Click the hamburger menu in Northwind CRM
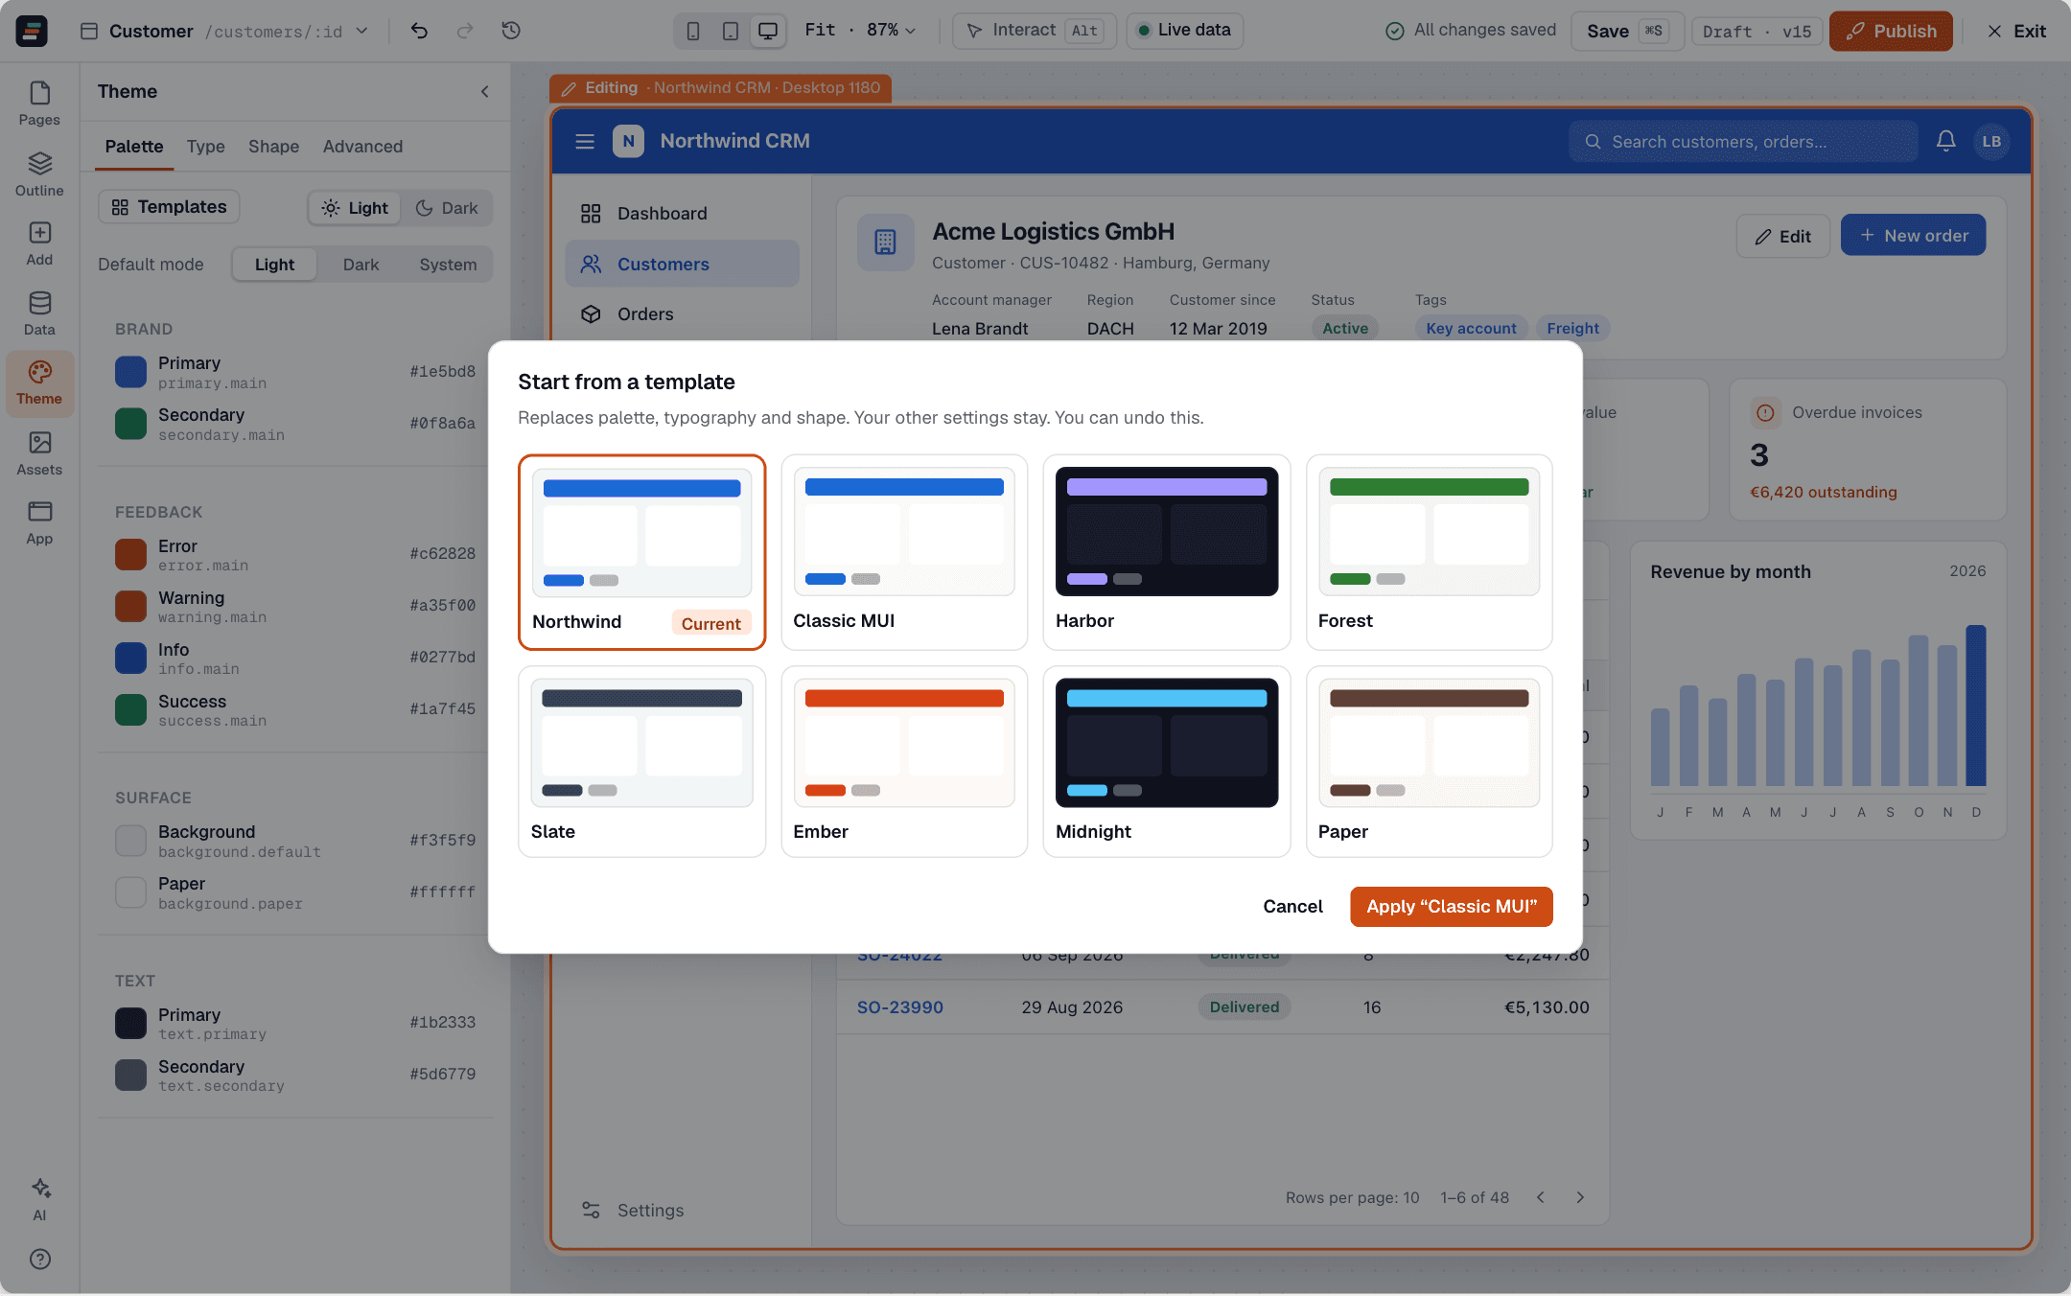Viewport: 2071px width, 1296px height. point(585,141)
